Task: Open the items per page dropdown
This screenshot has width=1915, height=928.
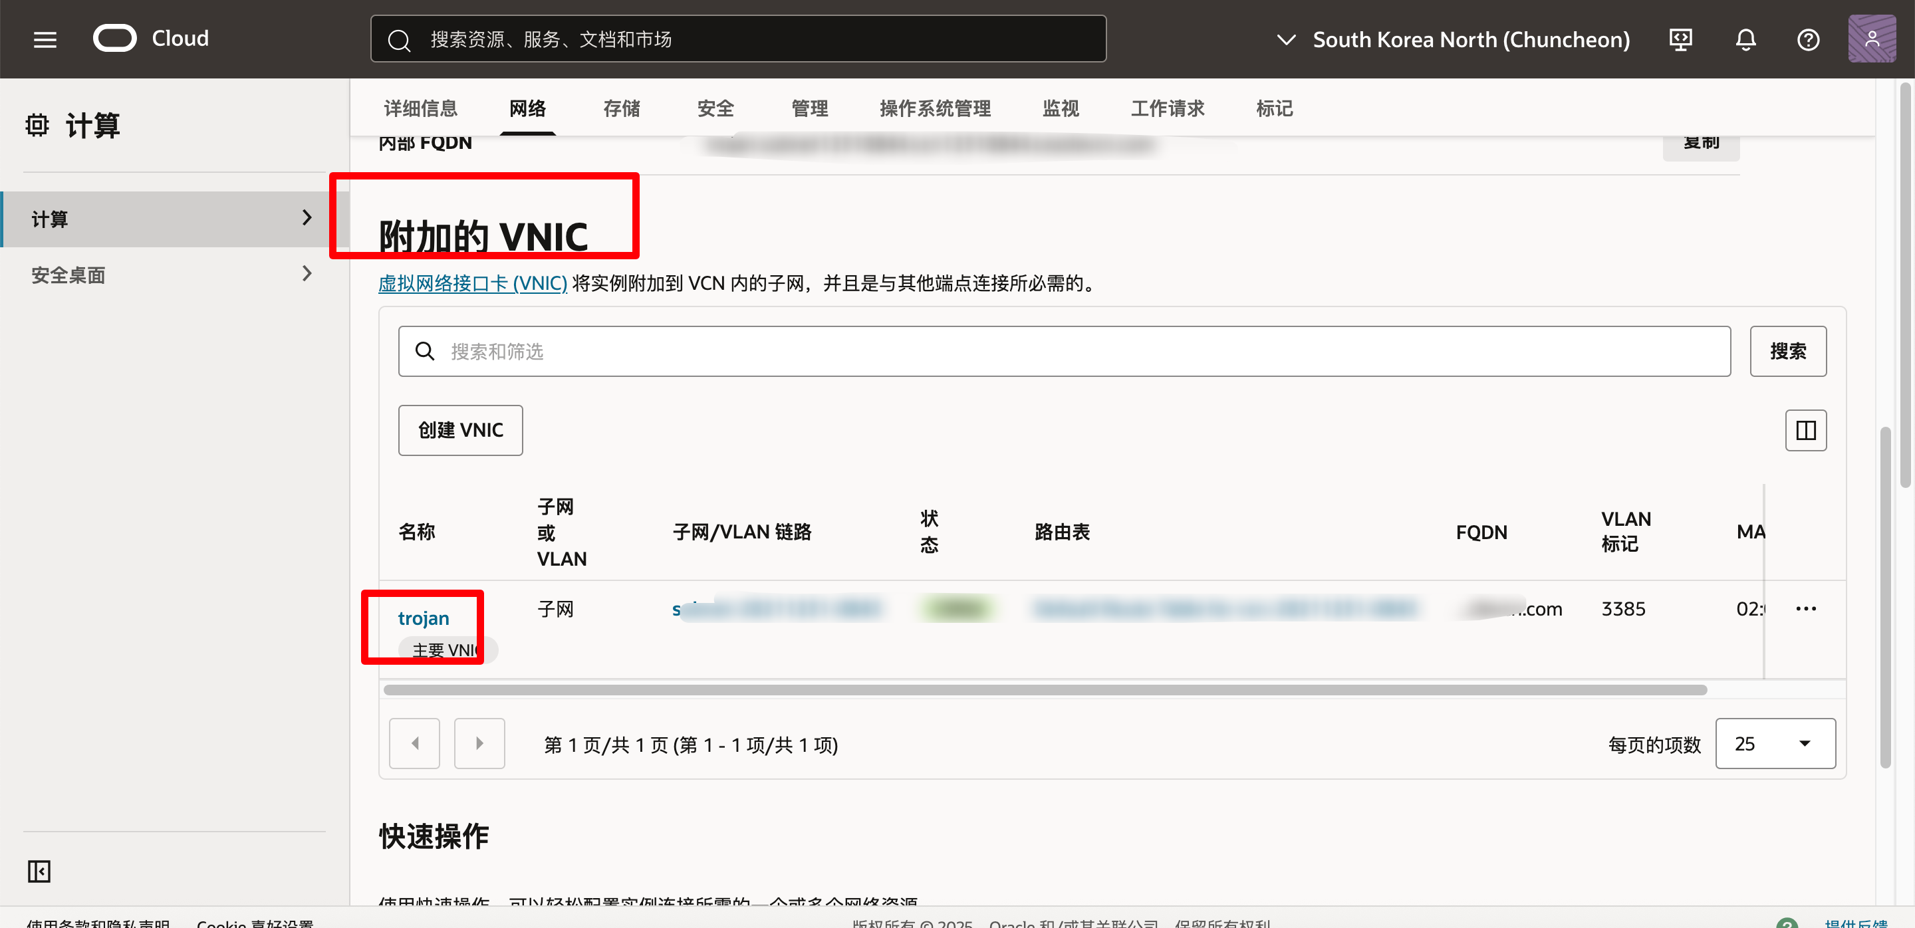Action: pos(1775,743)
